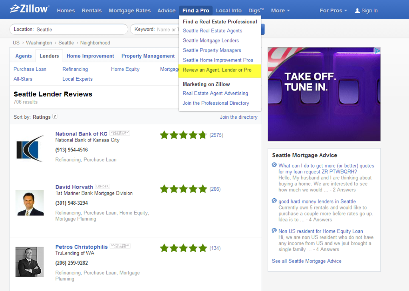Click David Horvath's star rating
The width and height of the screenshot is (409, 291).
point(183,189)
